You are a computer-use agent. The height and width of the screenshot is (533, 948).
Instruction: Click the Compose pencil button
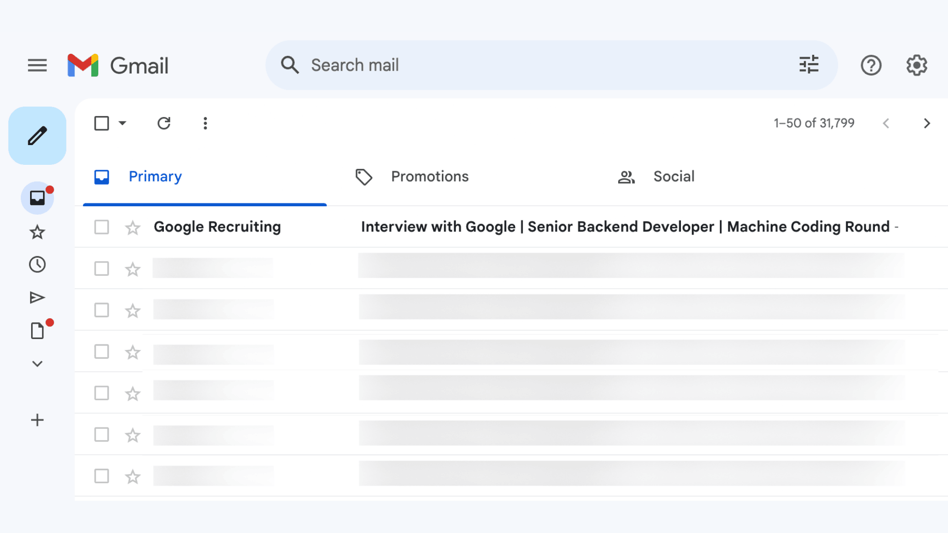[37, 136]
